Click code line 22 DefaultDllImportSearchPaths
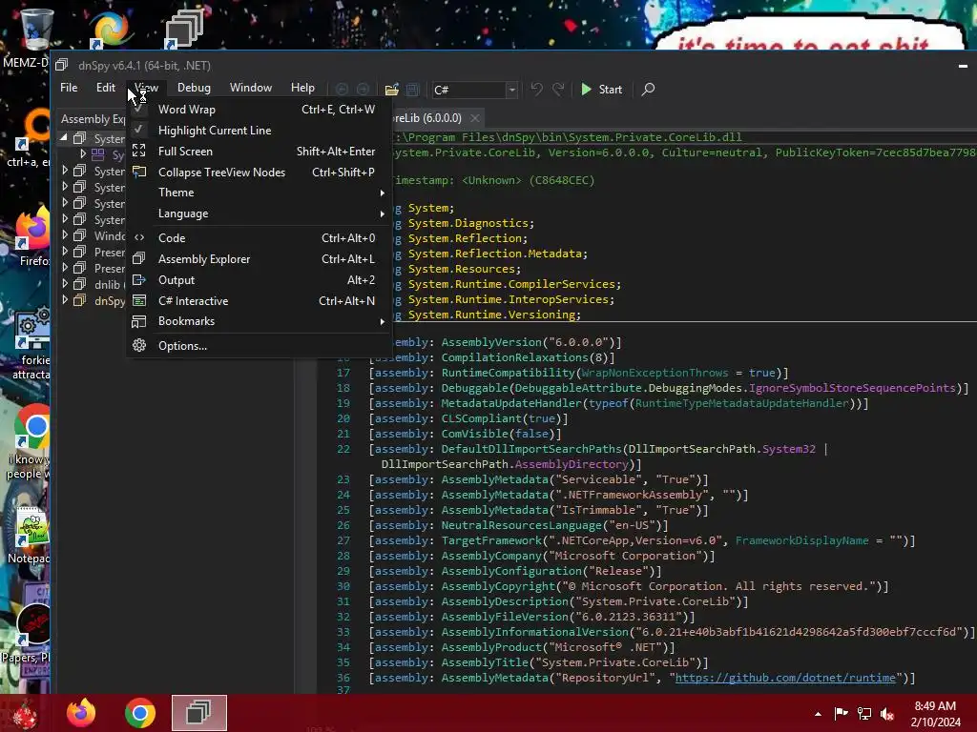The height and width of the screenshot is (732, 977). click(x=598, y=449)
